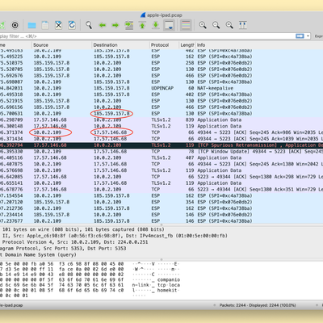Go forward in packet history arrow
The height and width of the screenshot is (323, 323).
coord(115,25)
